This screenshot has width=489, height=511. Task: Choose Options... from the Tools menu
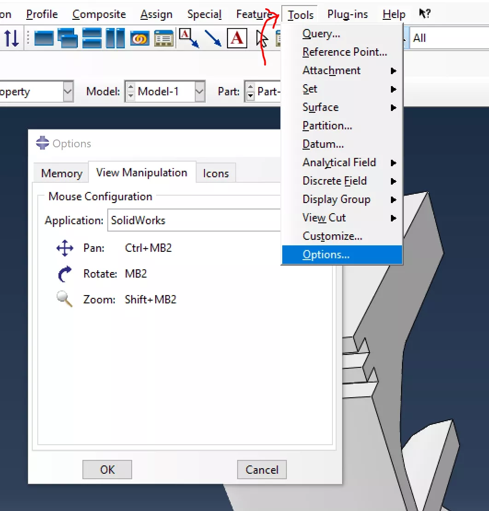pyautogui.click(x=326, y=255)
